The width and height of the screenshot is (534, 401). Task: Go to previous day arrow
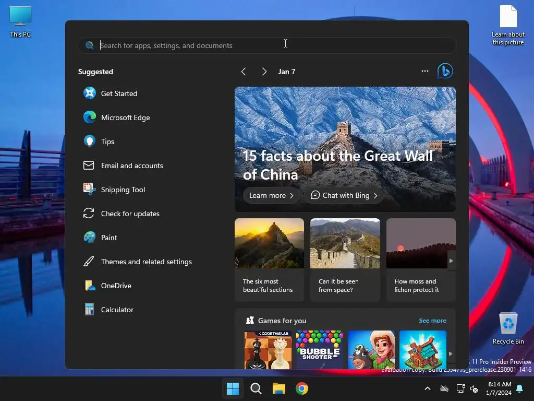[244, 71]
